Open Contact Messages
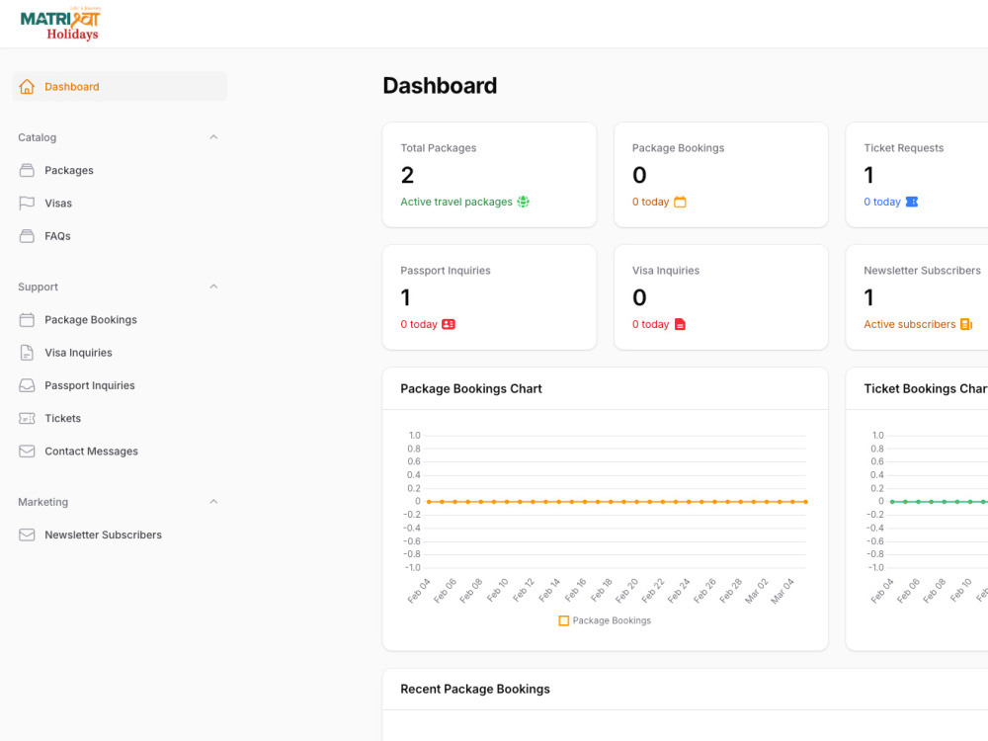The height and width of the screenshot is (741, 988). [120, 452]
